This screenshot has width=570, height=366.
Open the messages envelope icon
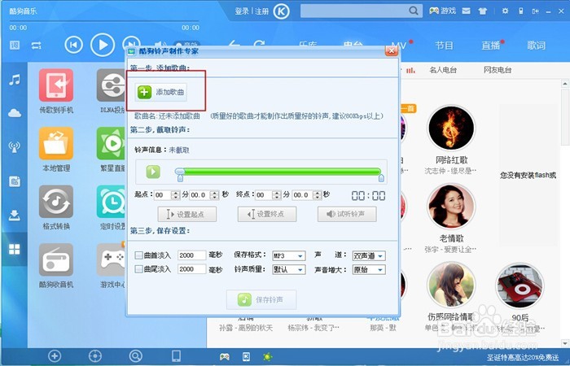466,11
